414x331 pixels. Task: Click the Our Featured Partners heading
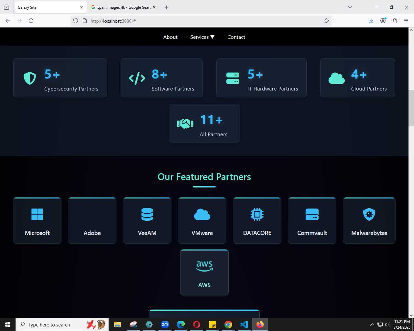[204, 177]
